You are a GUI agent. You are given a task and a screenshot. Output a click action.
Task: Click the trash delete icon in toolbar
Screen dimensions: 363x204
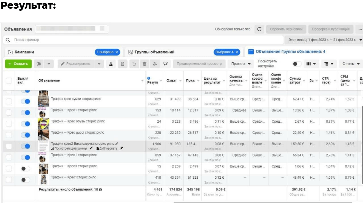click(x=144, y=64)
